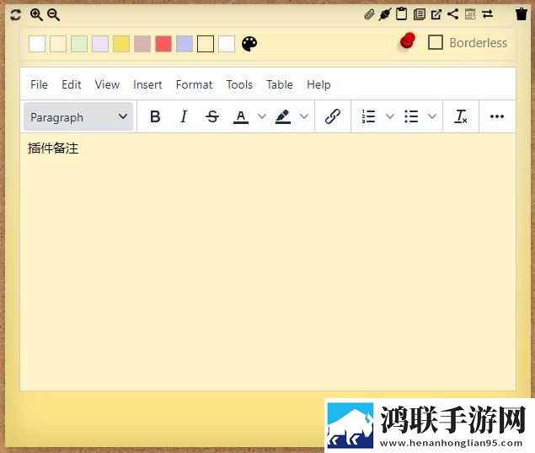
Task: Open the Table menu
Action: (x=280, y=84)
